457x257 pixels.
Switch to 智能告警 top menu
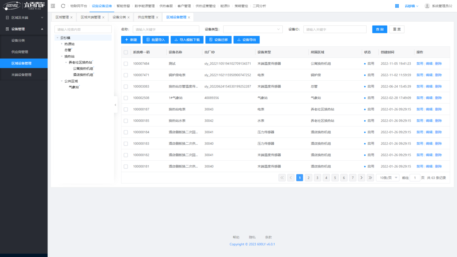(x=123, y=6)
